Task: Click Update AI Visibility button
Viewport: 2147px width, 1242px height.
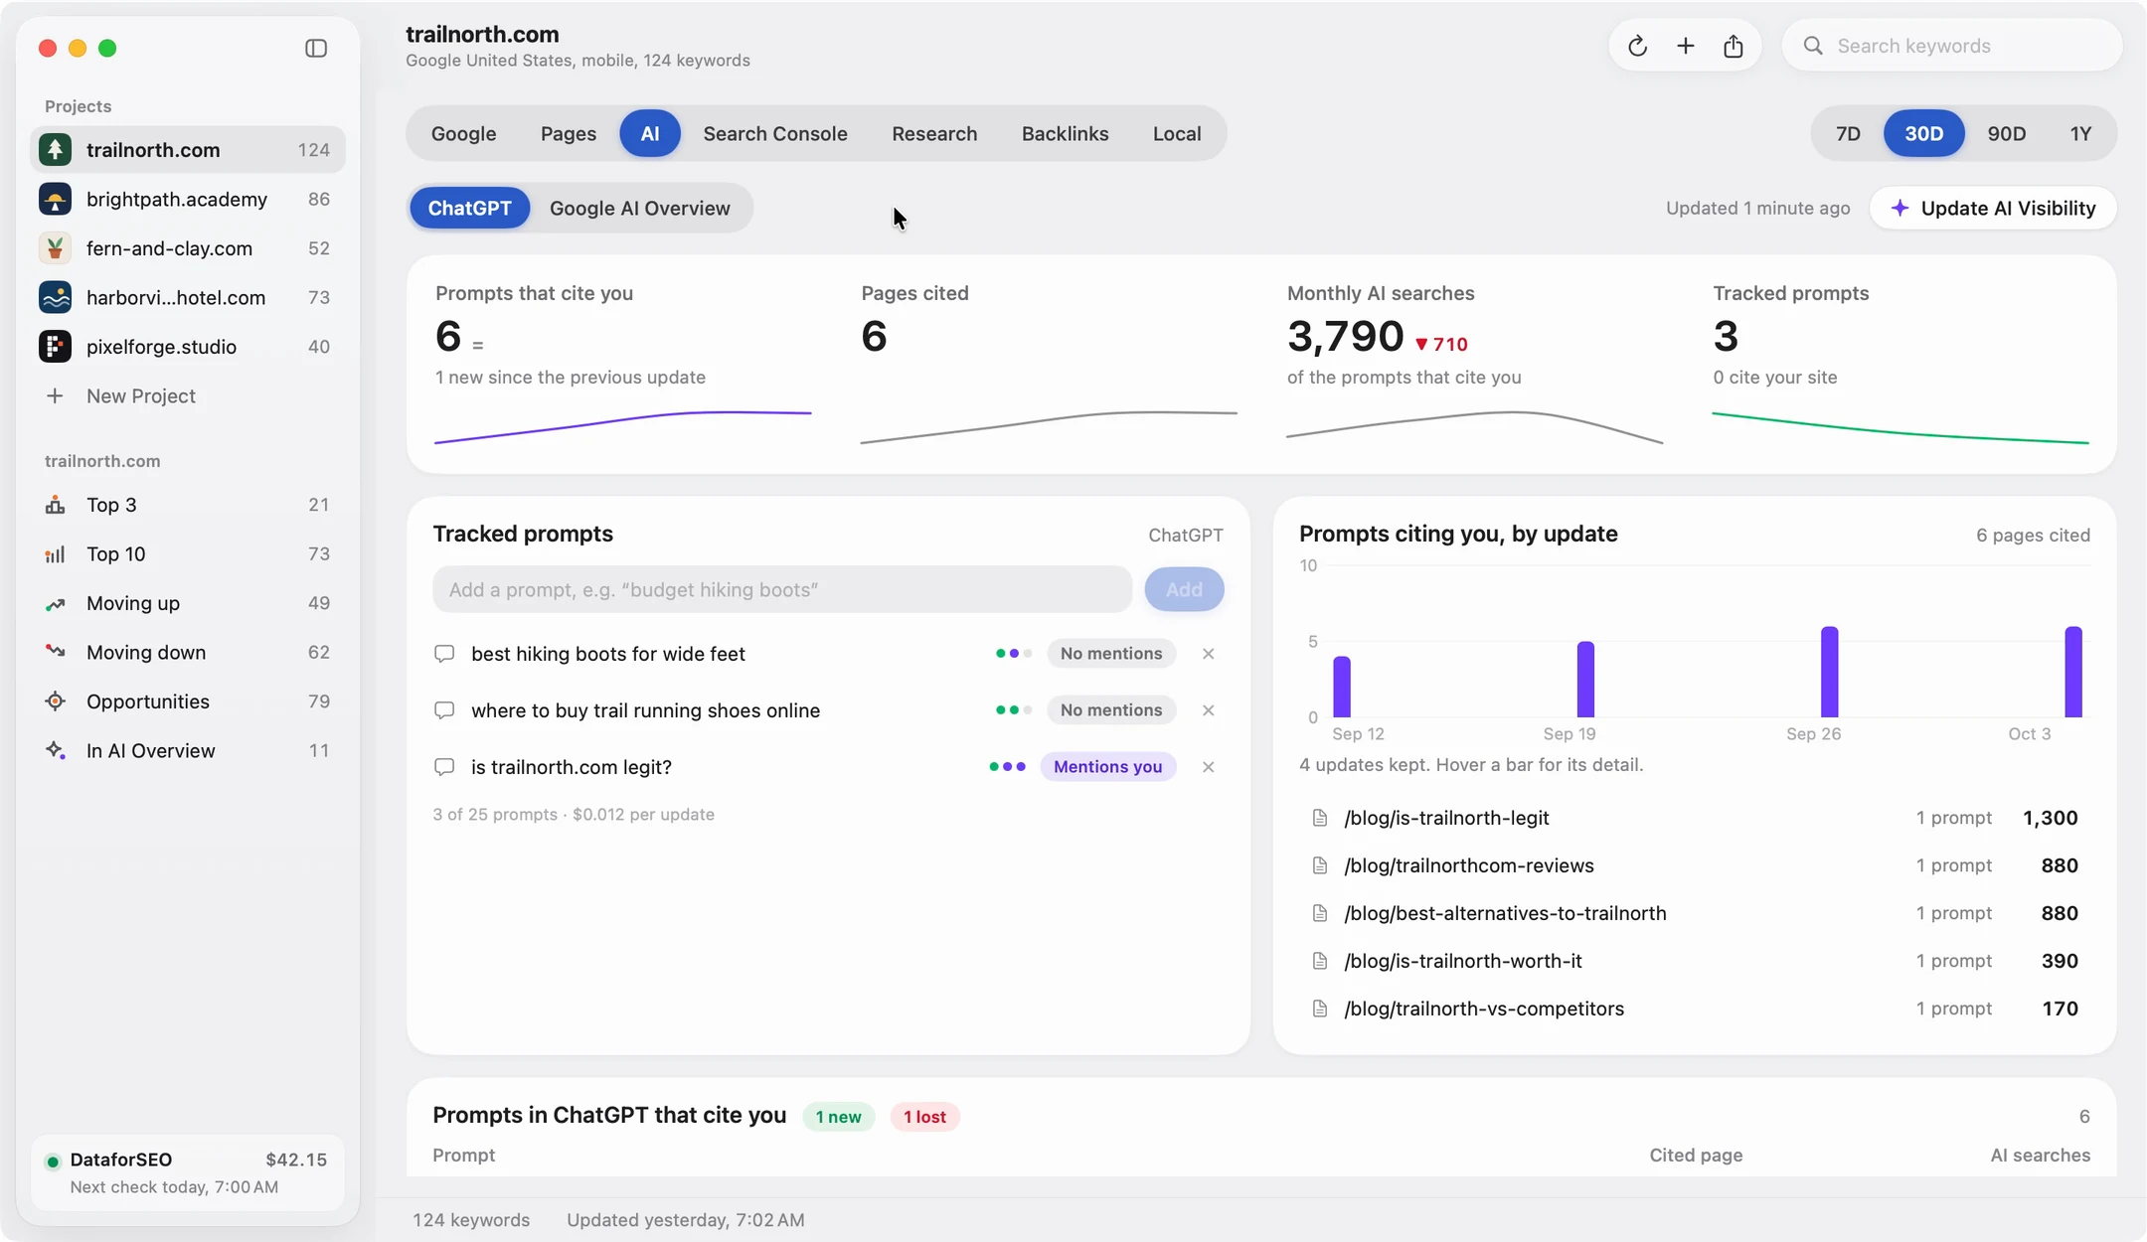Action: [x=1993, y=208]
